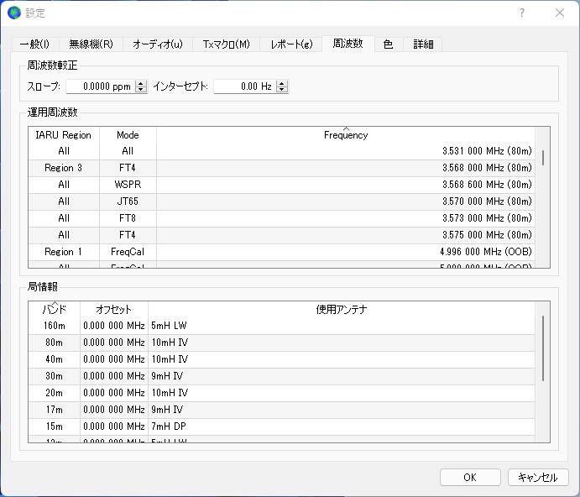The image size is (580, 497).
Task: Select the Region 1 FreqCal row
Action: (x=282, y=252)
